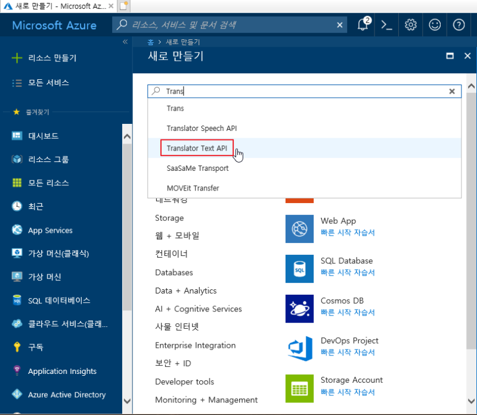Viewport: 477px width, 415px height.
Task: Open Web App 빠른 시작 자습서 link
Action: pyautogui.click(x=348, y=233)
